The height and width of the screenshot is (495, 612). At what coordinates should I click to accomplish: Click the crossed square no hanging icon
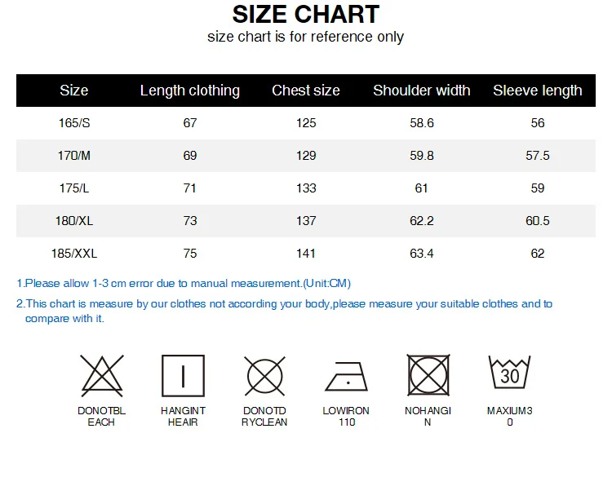[428, 375]
